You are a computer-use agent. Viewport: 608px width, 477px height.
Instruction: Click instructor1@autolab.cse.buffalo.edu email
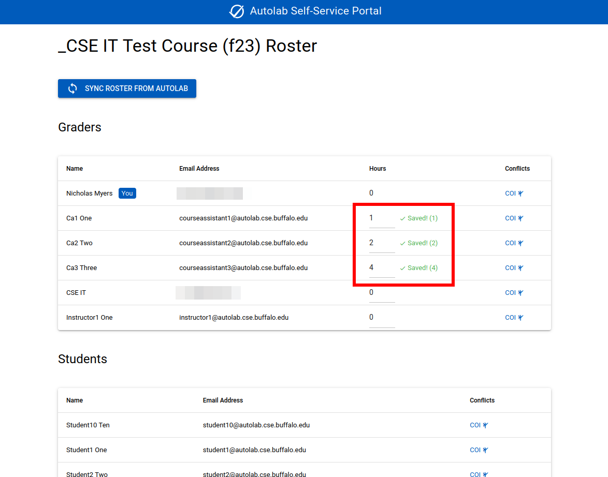coord(234,317)
